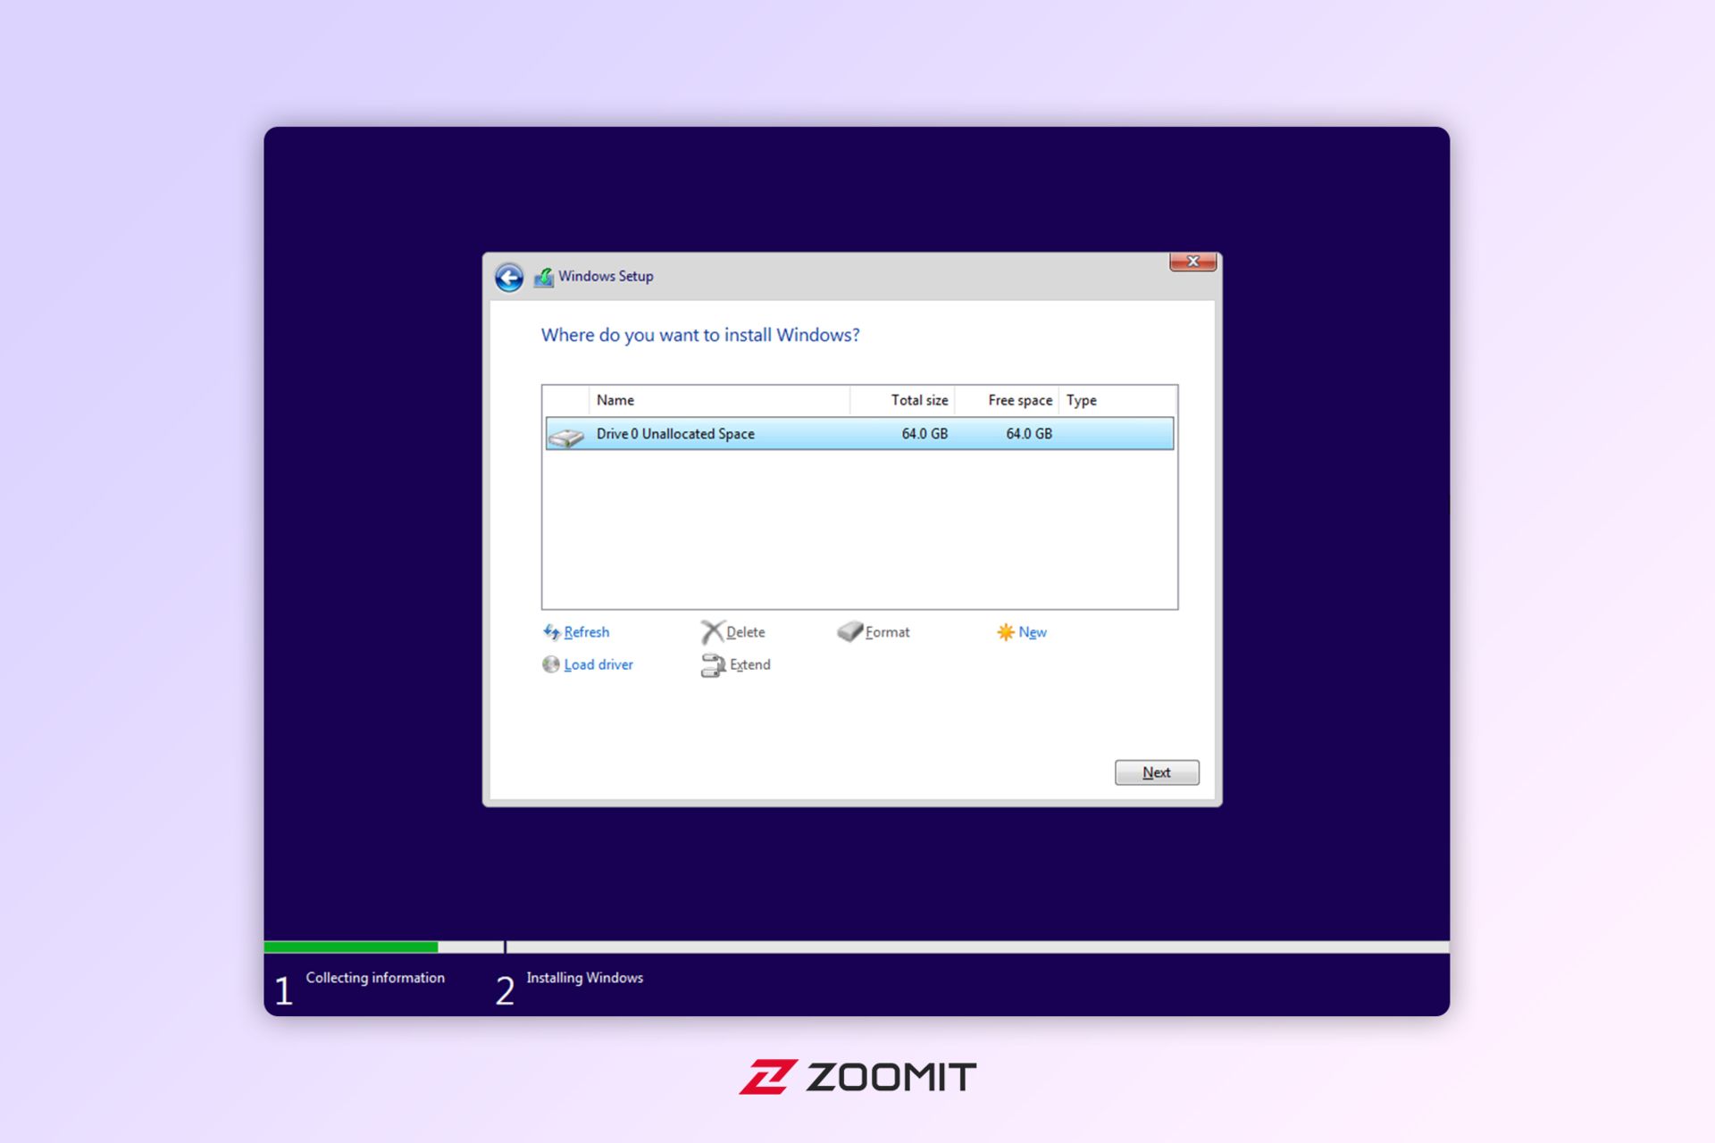Viewport: 1715px width, 1143px height.
Task: Click the Load driver disc icon
Action: click(x=551, y=664)
